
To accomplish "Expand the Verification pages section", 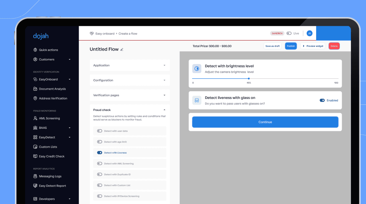I will tap(129, 95).
